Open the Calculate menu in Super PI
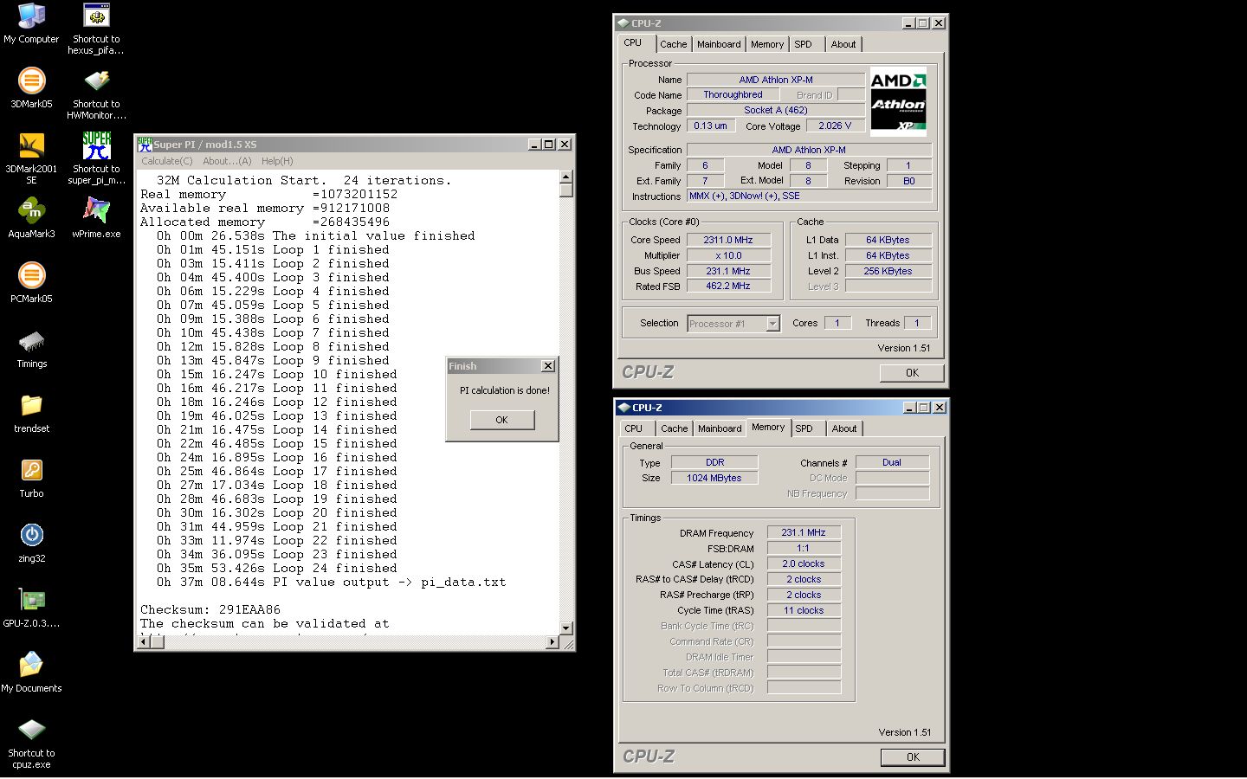Screen dimensions: 1247x779 167,161
